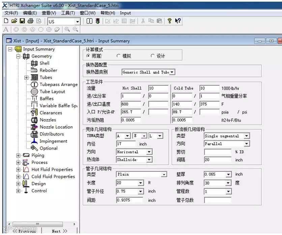
Task: Open the Distributors tree item
Action: (52, 134)
